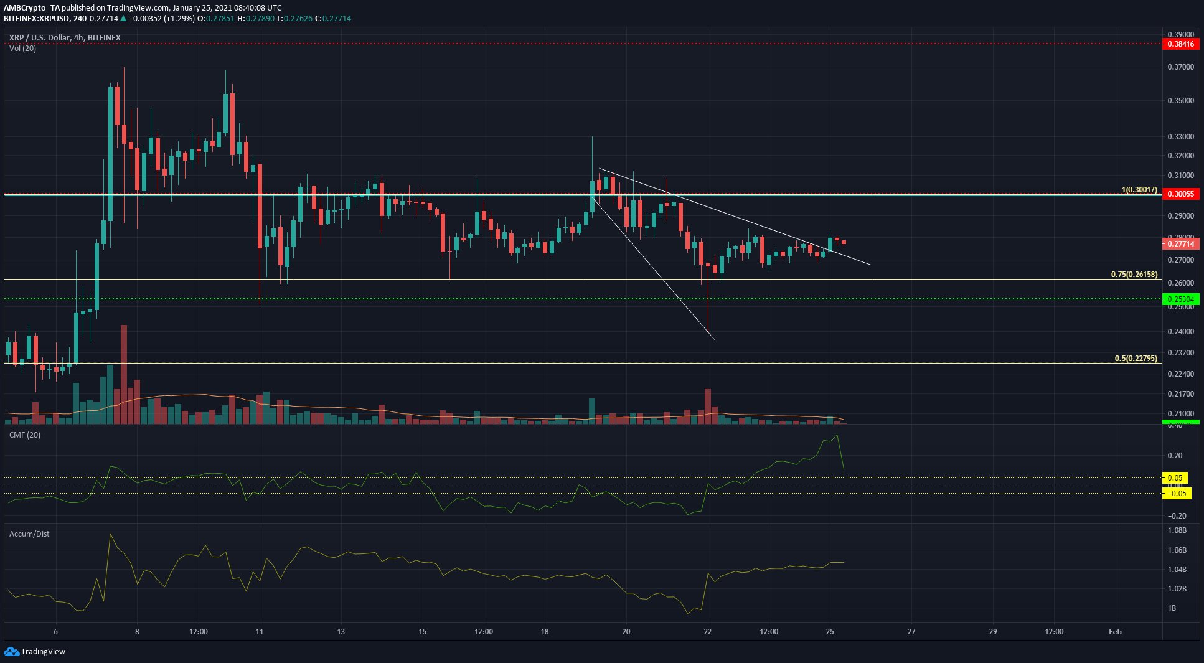Click the CMF (20) indicator label

pos(25,435)
